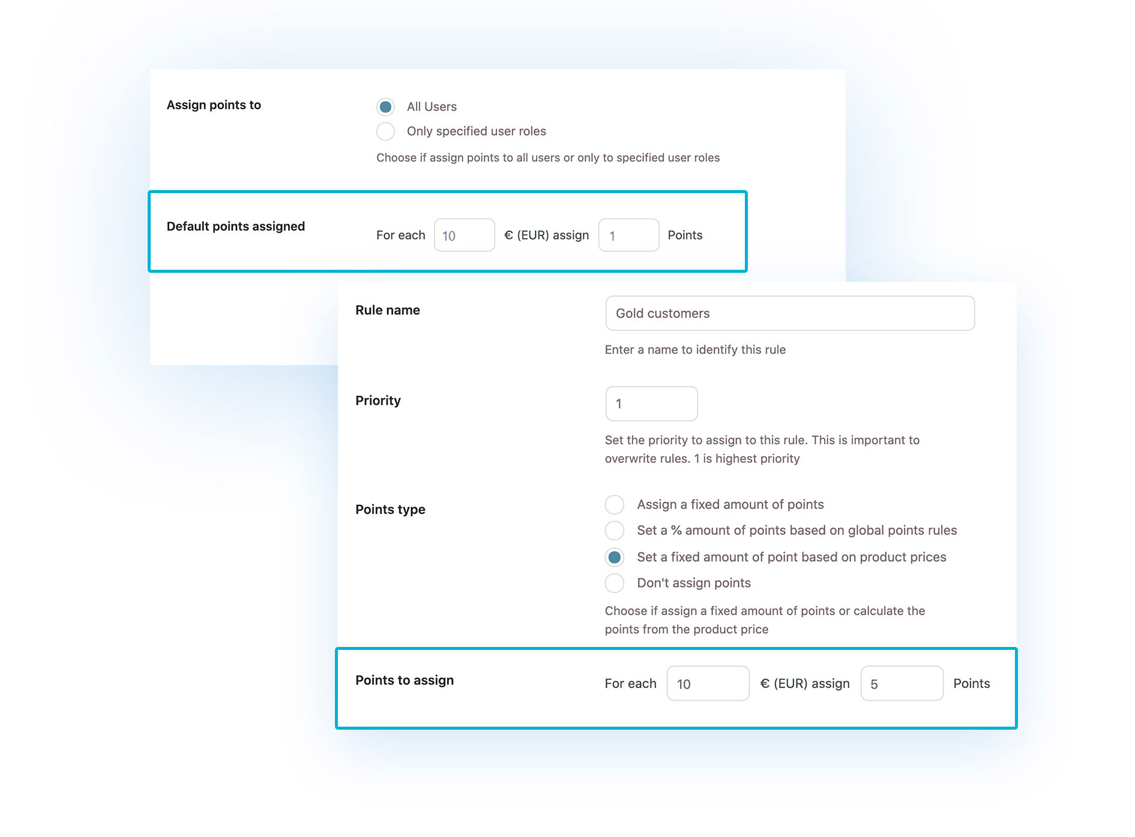Click the Points to assign points value field
1135x837 pixels.
(902, 684)
